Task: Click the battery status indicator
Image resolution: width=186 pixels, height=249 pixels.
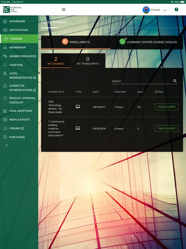Action: (x=182, y=2)
